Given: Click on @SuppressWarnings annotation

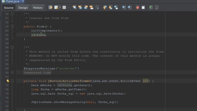Looking at the screenshot, I should coord(39,68).
